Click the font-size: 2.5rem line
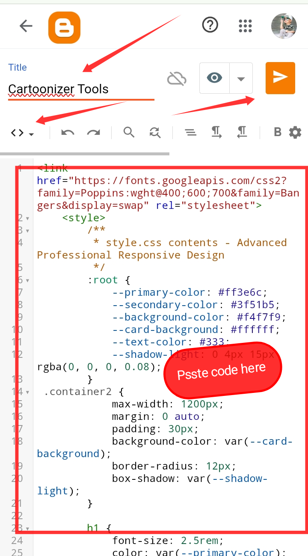The height and width of the screenshot is (556, 308). [168, 541]
